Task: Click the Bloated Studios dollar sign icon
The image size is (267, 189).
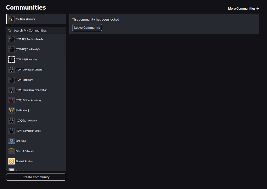Action: point(11,161)
